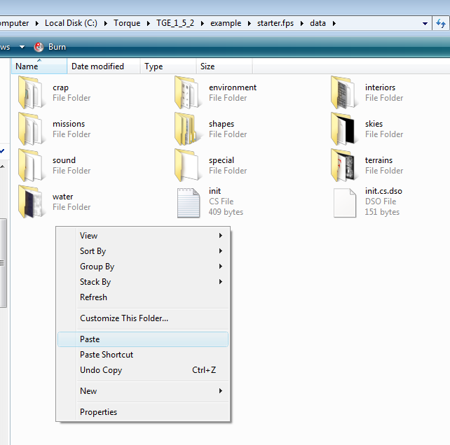Select the 'sound' folder name
Image resolution: width=450 pixels, height=445 pixels.
[64, 160]
